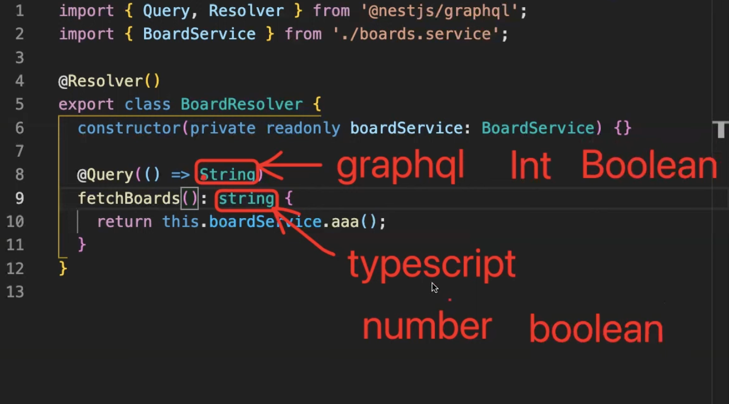Click the 'from' keyword on line 2
This screenshot has height=404, width=729.
(303, 34)
